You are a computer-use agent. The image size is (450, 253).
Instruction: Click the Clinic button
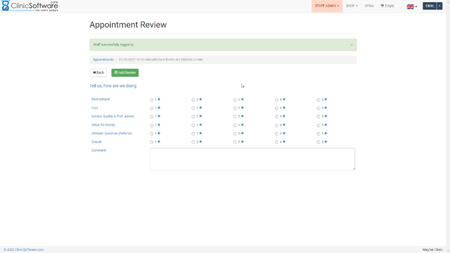tap(429, 6)
